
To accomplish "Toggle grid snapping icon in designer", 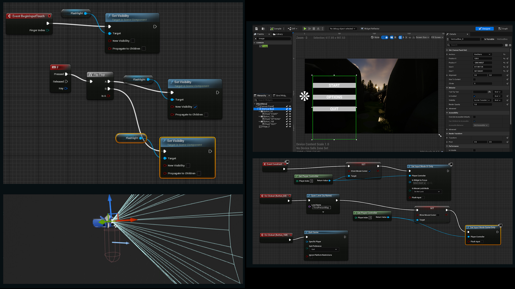I will [x=400, y=37].
